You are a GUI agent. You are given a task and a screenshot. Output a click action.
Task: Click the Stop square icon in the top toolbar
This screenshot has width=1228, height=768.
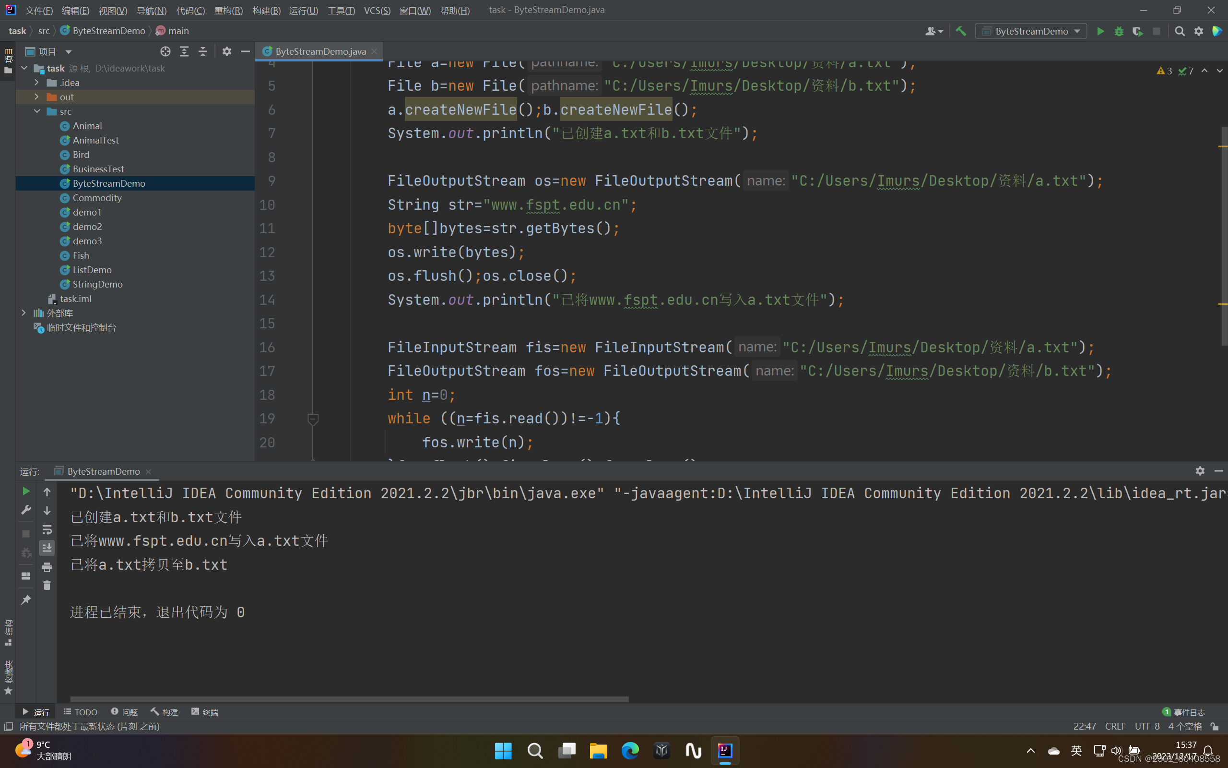1157,31
